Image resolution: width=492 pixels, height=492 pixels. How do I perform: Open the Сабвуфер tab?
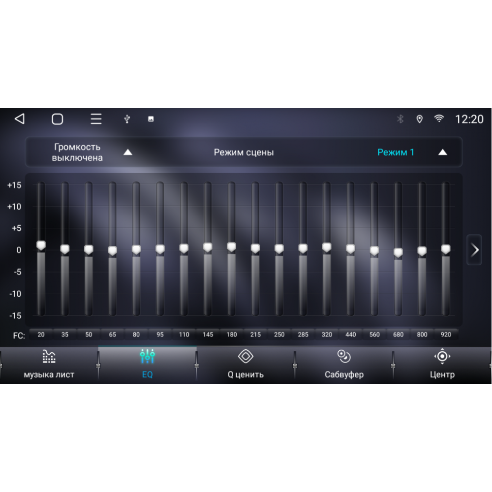pos(344,365)
